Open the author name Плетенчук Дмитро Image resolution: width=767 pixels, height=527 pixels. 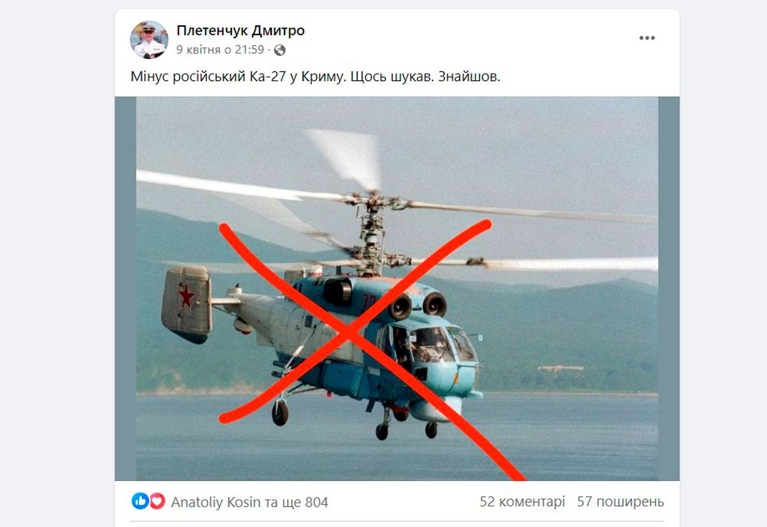240,30
